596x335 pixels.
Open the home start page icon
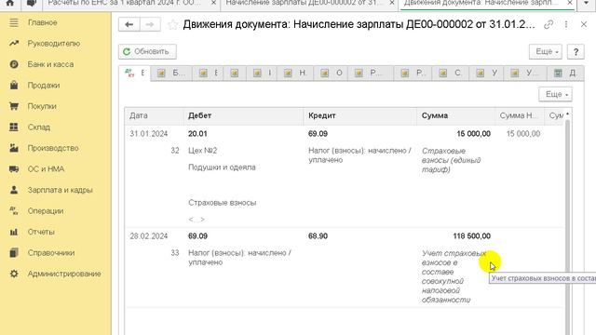(x=10, y=3)
